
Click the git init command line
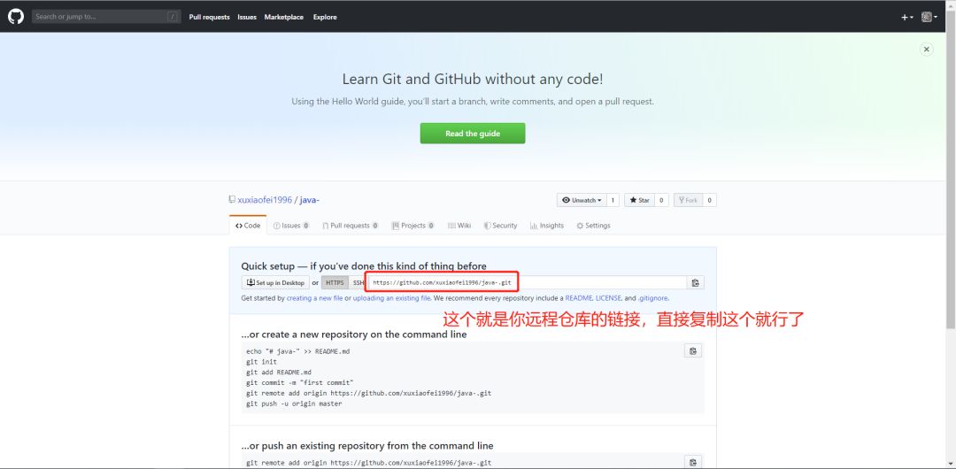[261, 362]
